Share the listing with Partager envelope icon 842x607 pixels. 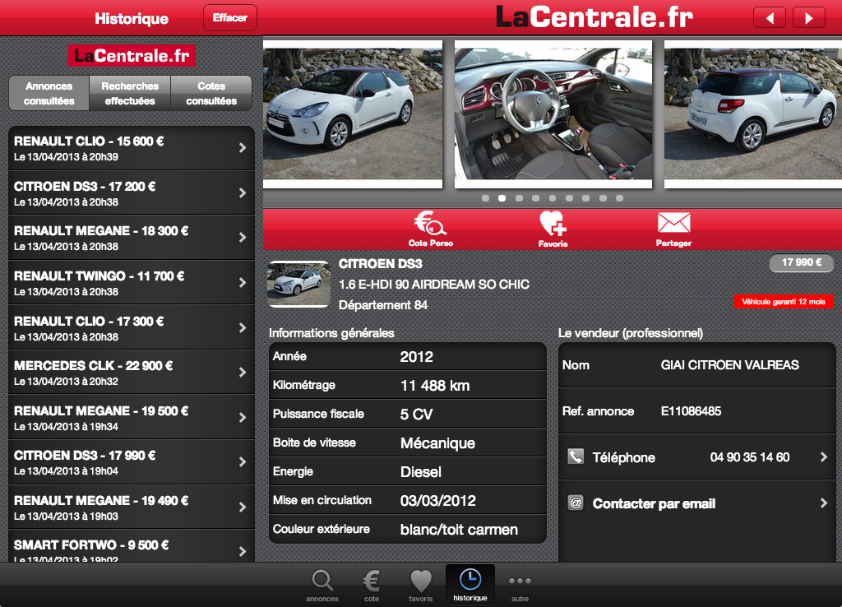click(673, 229)
